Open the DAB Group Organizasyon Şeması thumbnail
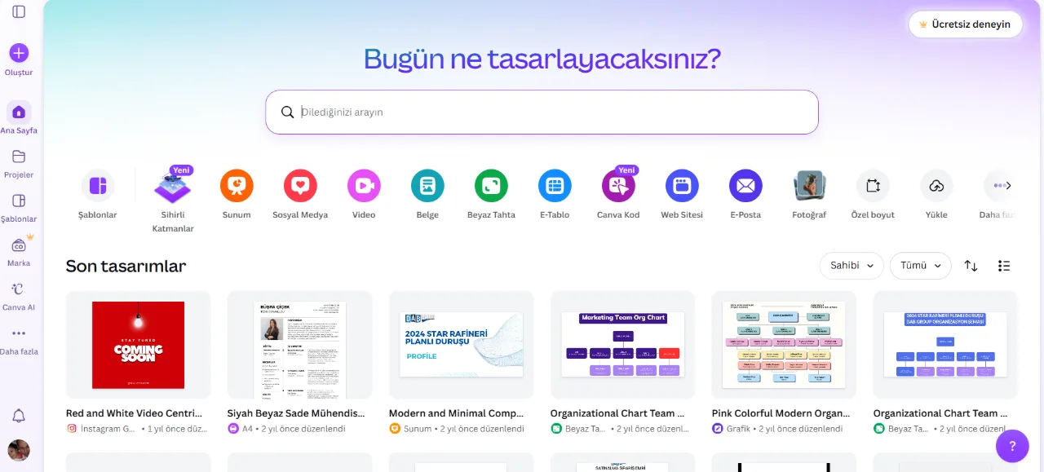Viewport: 1044px width, 472px height. click(945, 345)
